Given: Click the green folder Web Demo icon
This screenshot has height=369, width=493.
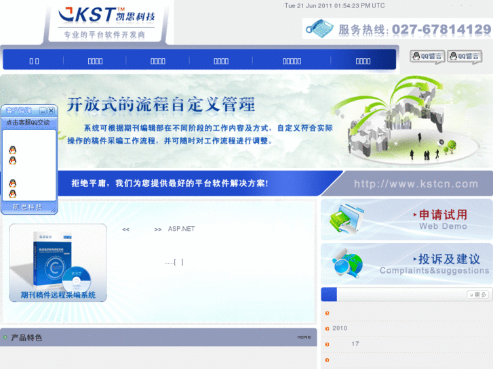Looking at the screenshot, I should 346,219.
